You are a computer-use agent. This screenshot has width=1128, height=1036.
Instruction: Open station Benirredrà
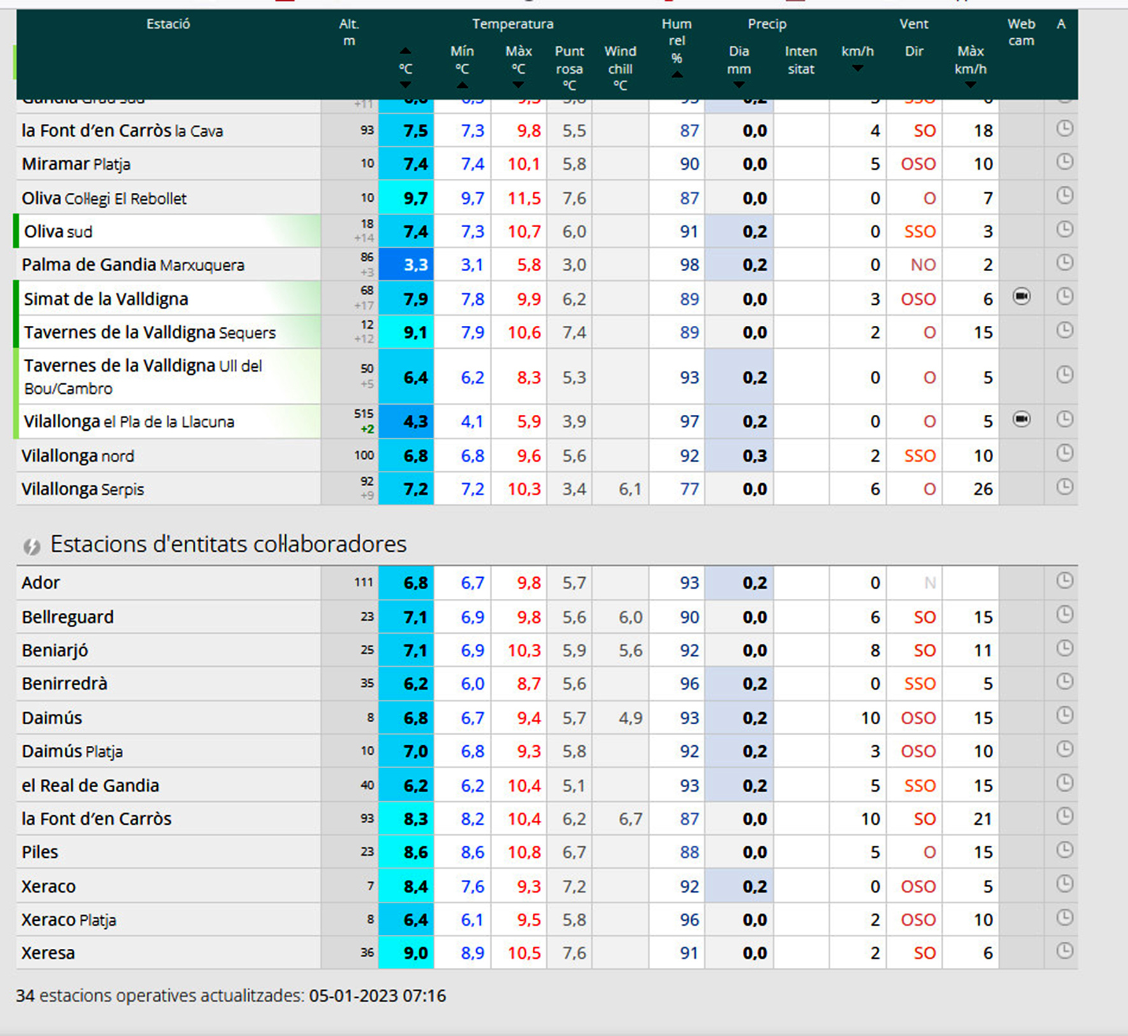point(64,683)
